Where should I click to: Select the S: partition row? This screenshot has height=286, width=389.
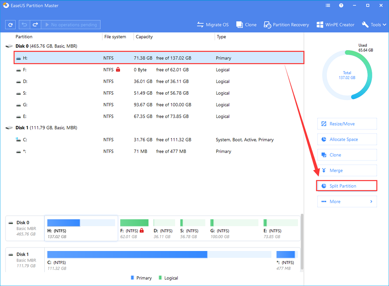point(159,93)
